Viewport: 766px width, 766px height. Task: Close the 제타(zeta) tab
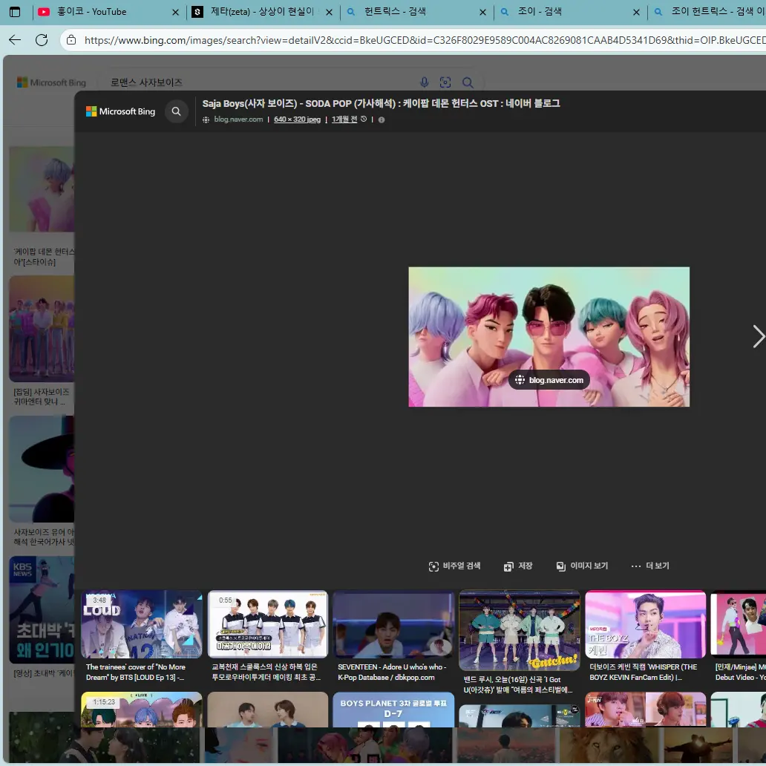point(330,12)
